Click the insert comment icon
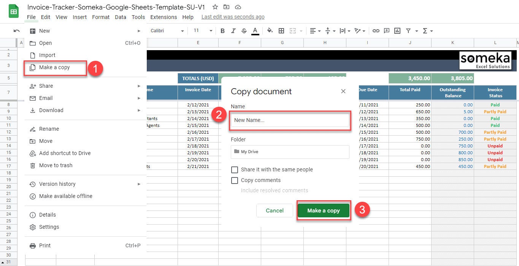This screenshot has width=519, height=266. pyautogui.click(x=387, y=31)
